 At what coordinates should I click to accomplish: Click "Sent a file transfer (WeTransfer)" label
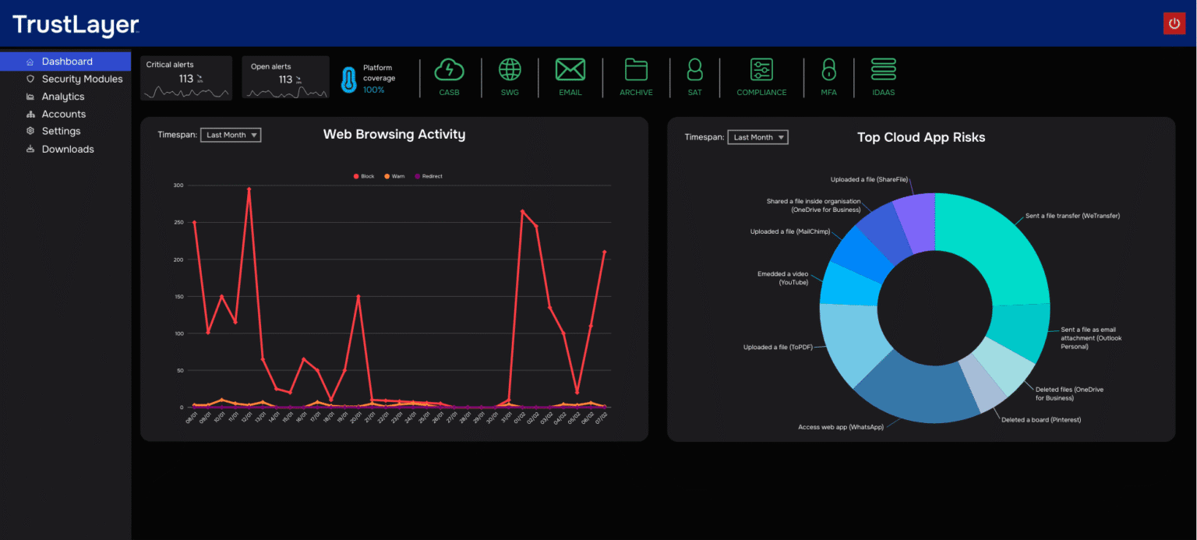(1072, 216)
